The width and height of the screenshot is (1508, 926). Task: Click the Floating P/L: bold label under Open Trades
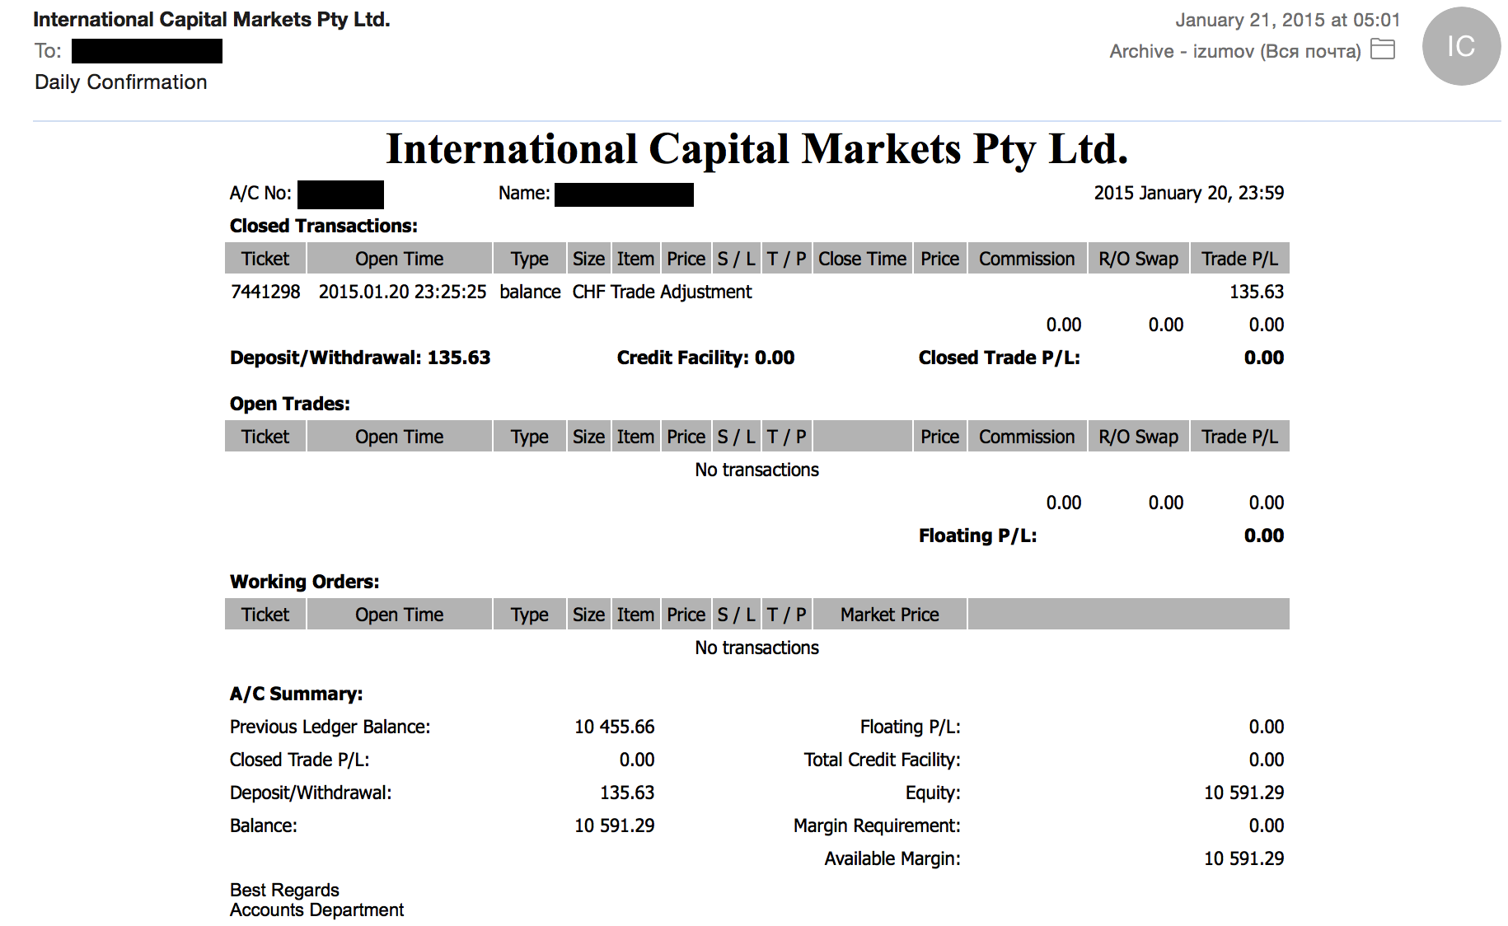click(978, 535)
